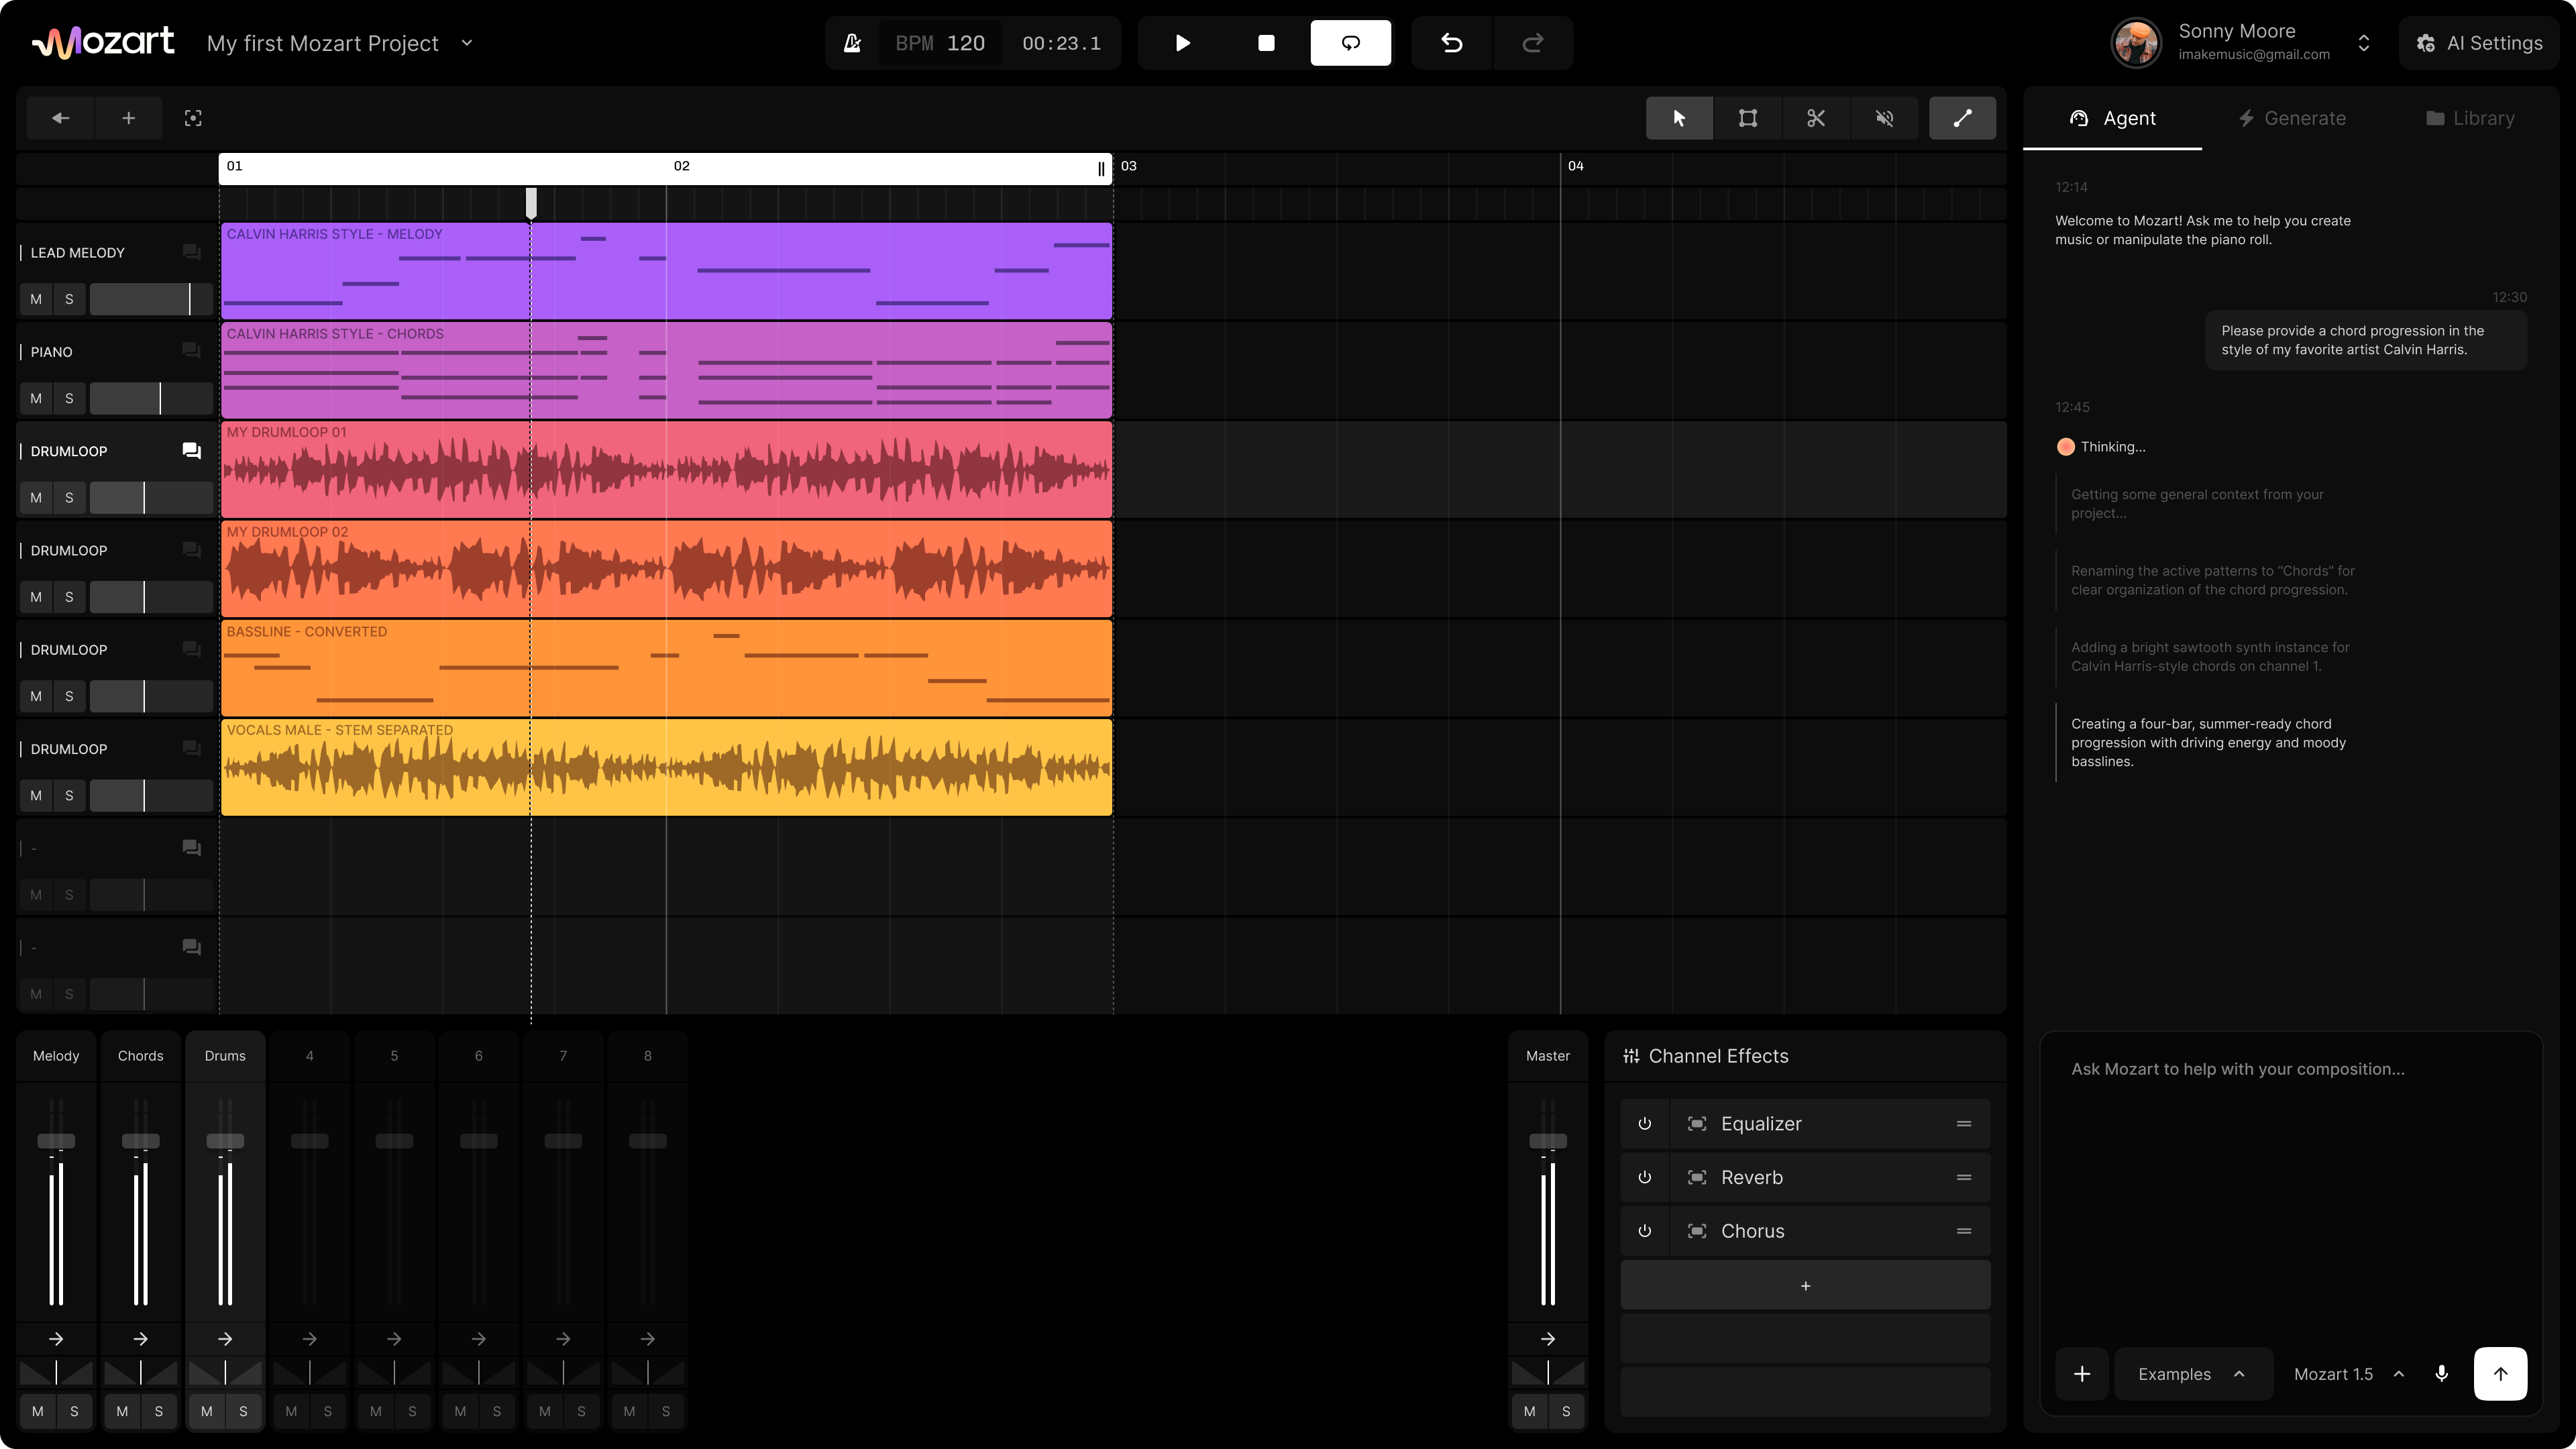This screenshot has height=1449, width=2576.
Task: Solo the PIANO track
Action: click(x=69, y=398)
